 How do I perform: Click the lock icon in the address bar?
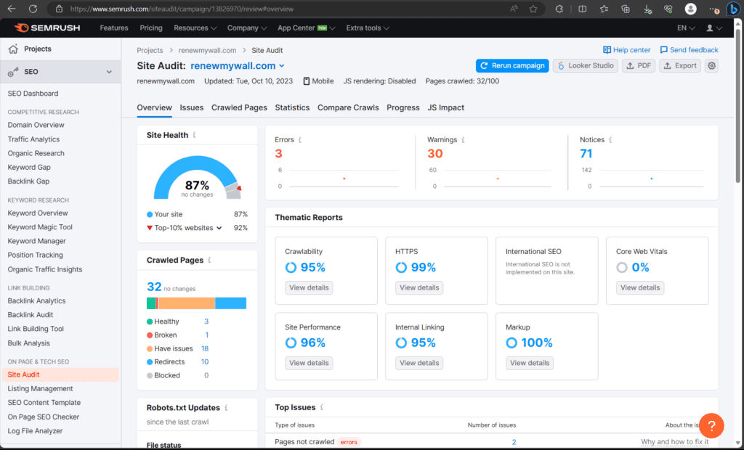coord(60,9)
